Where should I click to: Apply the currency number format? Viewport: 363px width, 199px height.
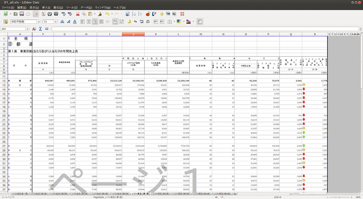(x=129, y=21)
